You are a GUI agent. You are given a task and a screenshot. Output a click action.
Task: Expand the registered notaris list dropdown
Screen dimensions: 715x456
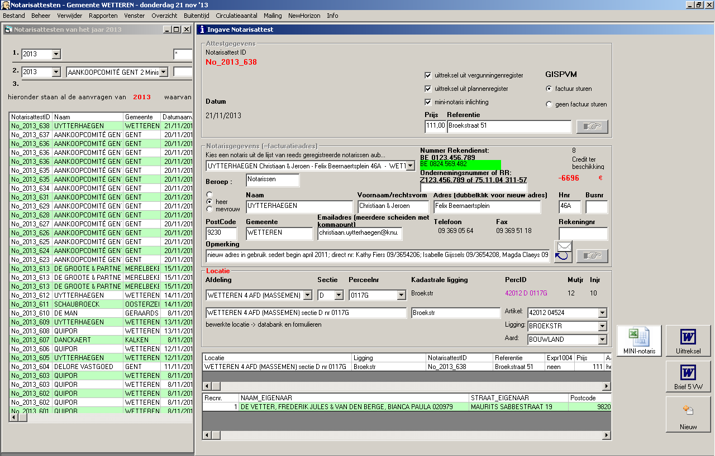coord(410,166)
